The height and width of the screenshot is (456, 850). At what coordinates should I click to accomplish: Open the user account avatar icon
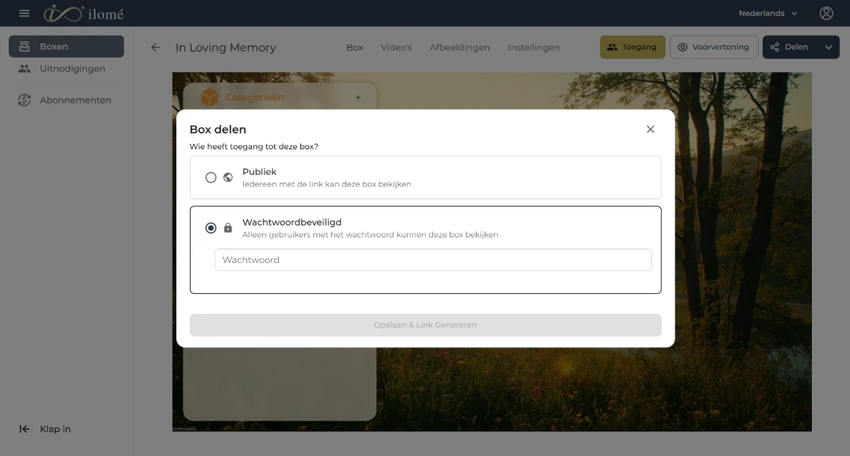click(826, 13)
